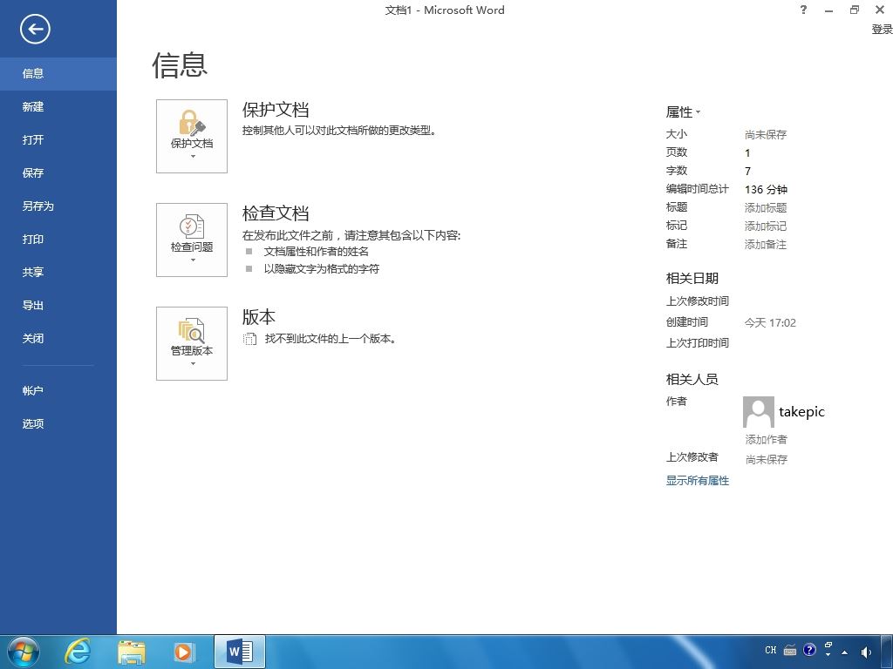Click the takepic author avatar
893x669 pixels.
pos(759,412)
